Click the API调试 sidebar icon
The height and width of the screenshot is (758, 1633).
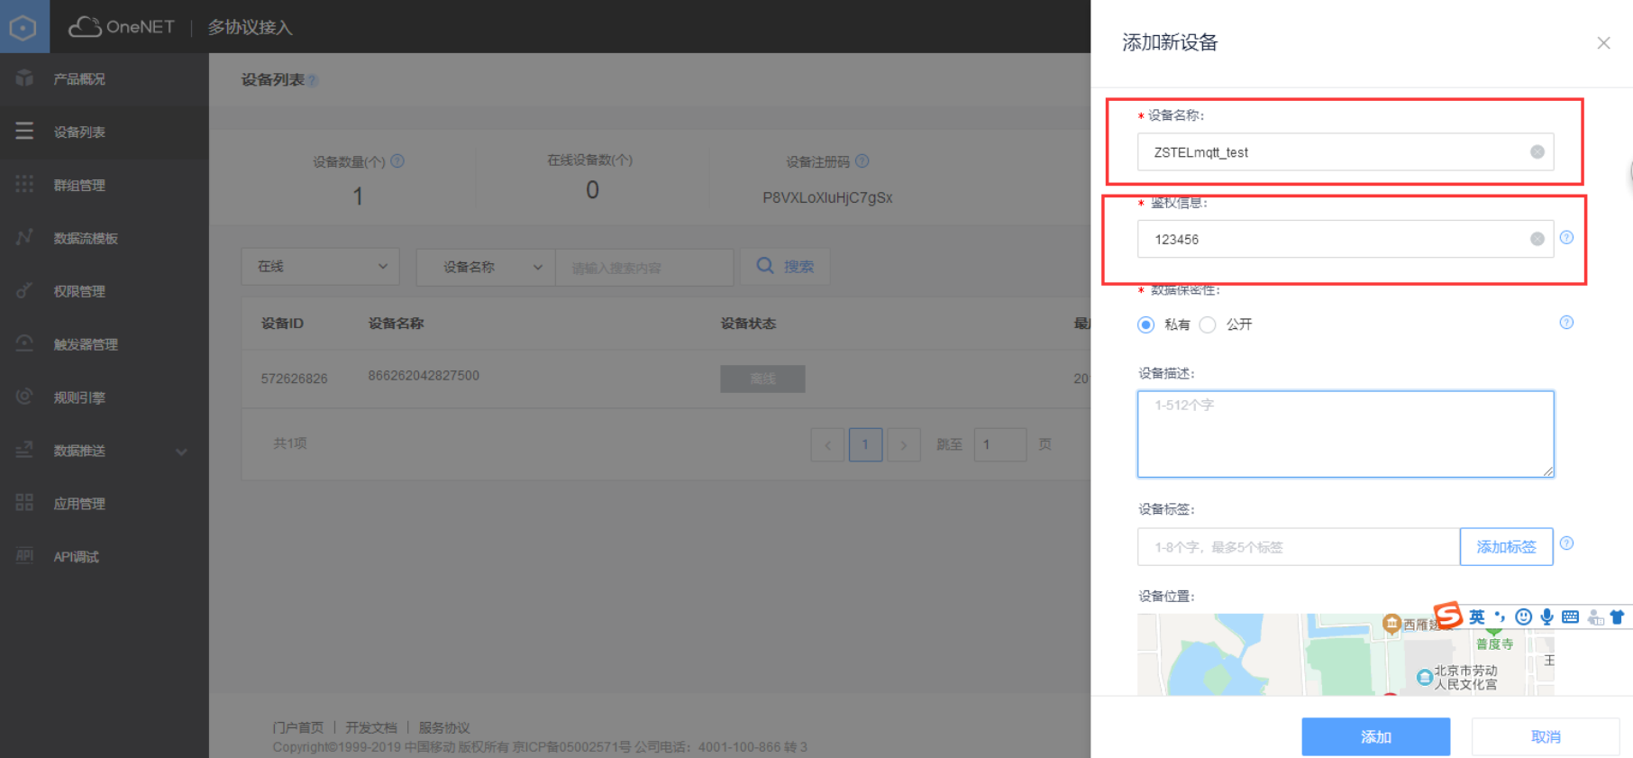(x=24, y=556)
